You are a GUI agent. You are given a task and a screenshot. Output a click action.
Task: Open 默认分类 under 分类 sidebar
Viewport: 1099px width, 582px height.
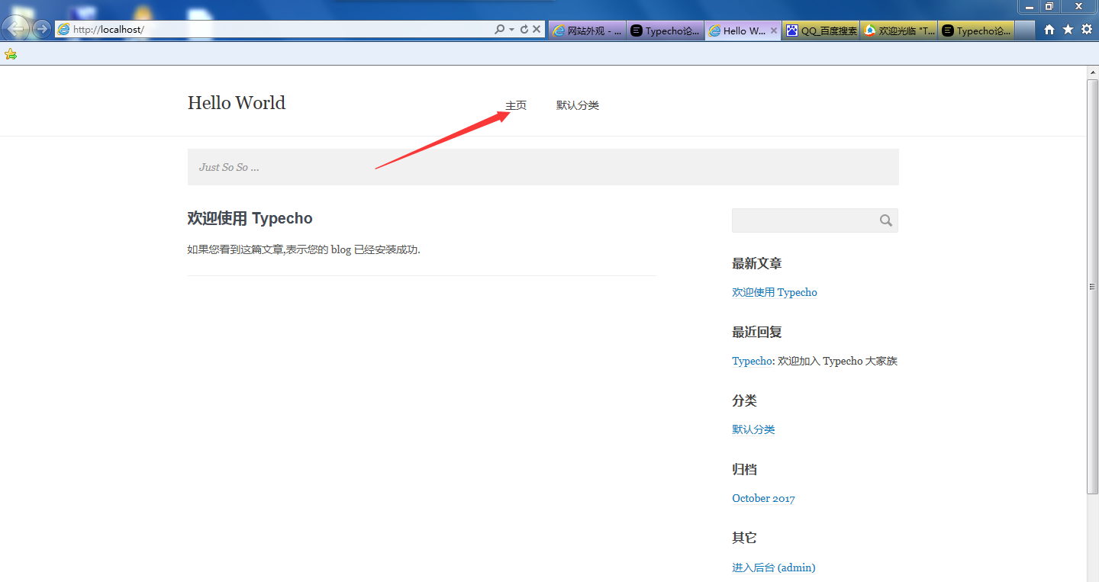click(x=753, y=429)
